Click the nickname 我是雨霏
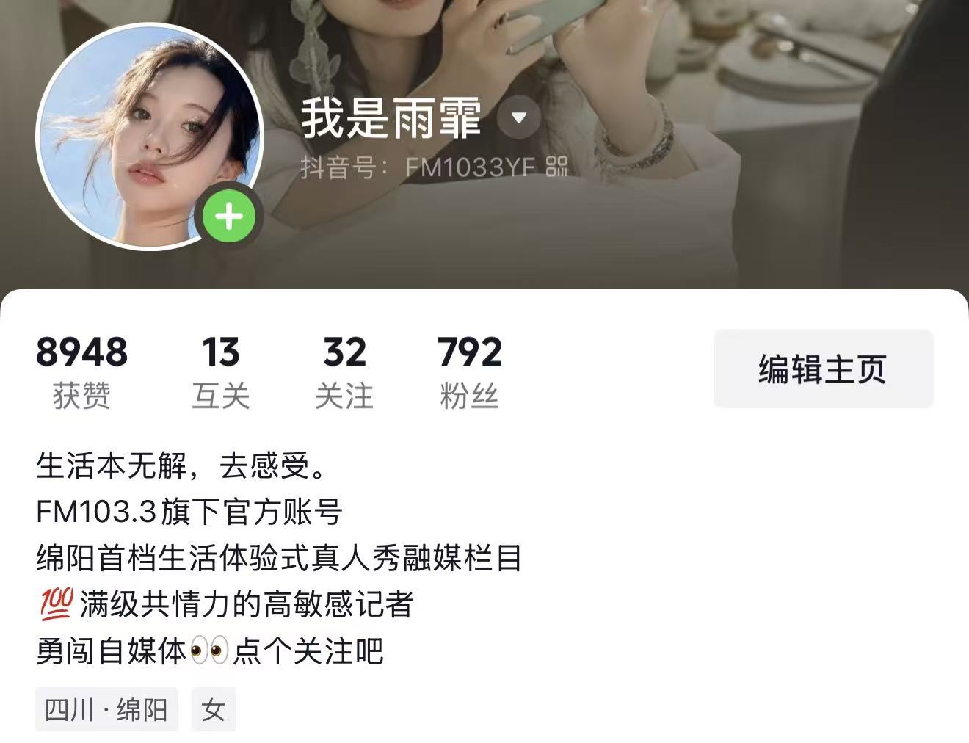The image size is (969, 743). click(391, 117)
